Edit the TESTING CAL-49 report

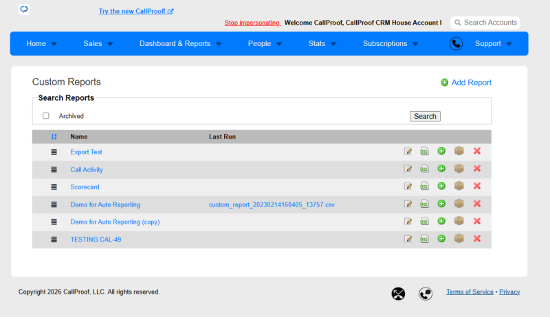(x=408, y=239)
